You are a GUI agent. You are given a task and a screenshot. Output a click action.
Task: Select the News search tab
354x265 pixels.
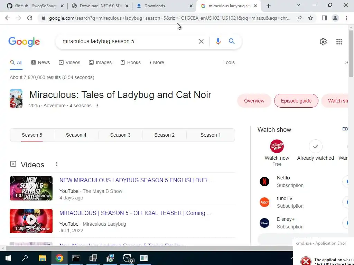point(40,62)
